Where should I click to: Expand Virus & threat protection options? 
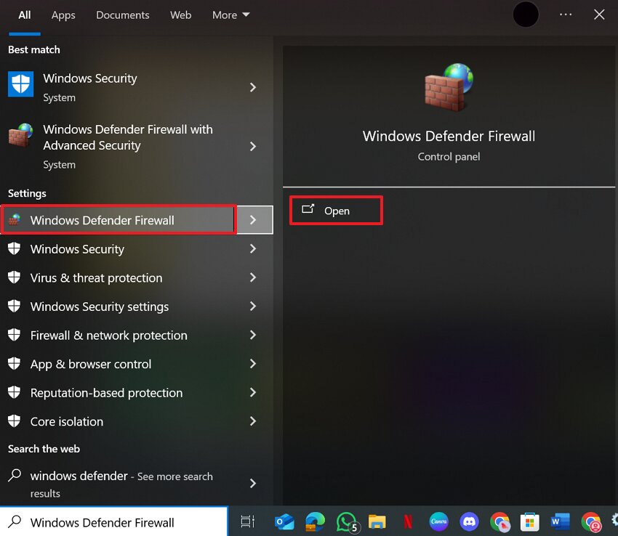click(x=253, y=277)
